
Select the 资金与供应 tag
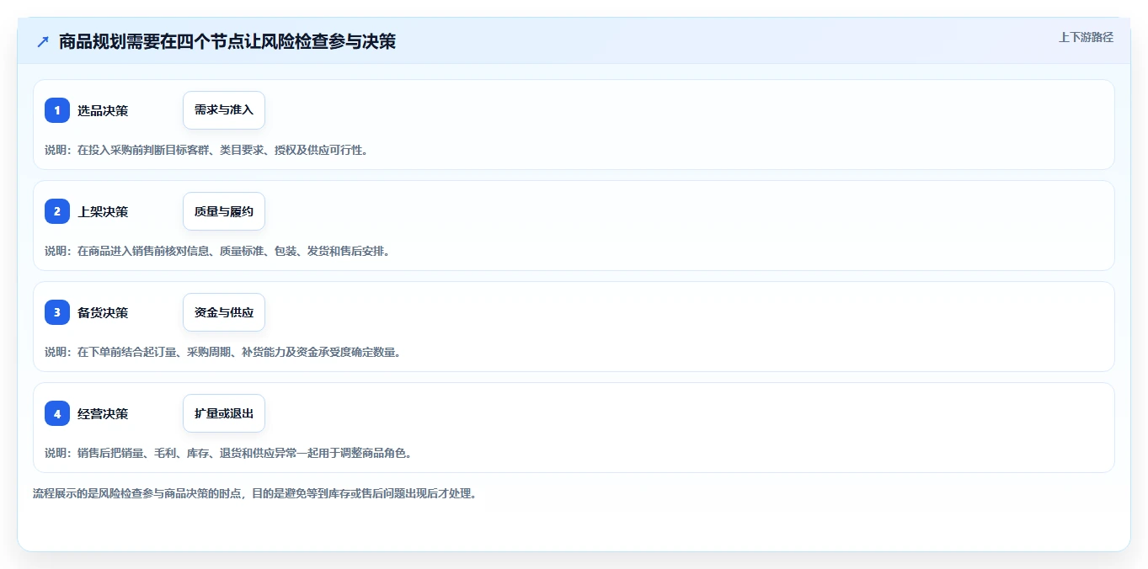(224, 312)
